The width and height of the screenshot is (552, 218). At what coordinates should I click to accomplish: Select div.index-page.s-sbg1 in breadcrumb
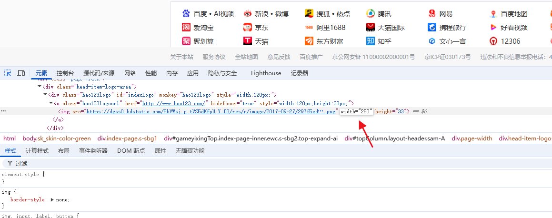point(127,138)
